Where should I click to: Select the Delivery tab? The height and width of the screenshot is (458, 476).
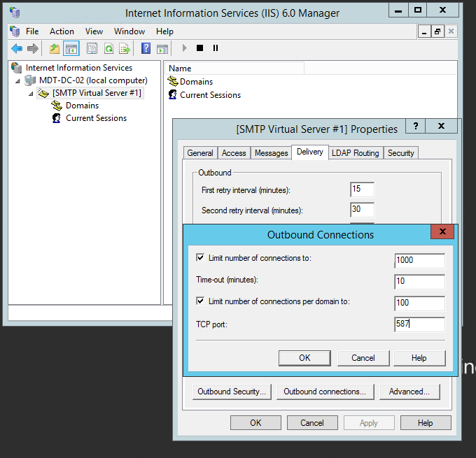(x=310, y=152)
